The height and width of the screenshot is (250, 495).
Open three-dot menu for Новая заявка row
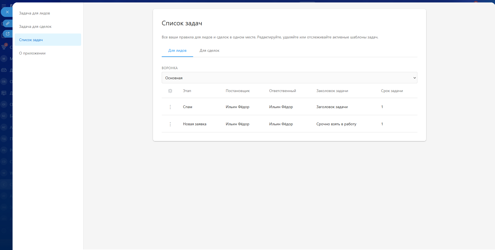(170, 124)
